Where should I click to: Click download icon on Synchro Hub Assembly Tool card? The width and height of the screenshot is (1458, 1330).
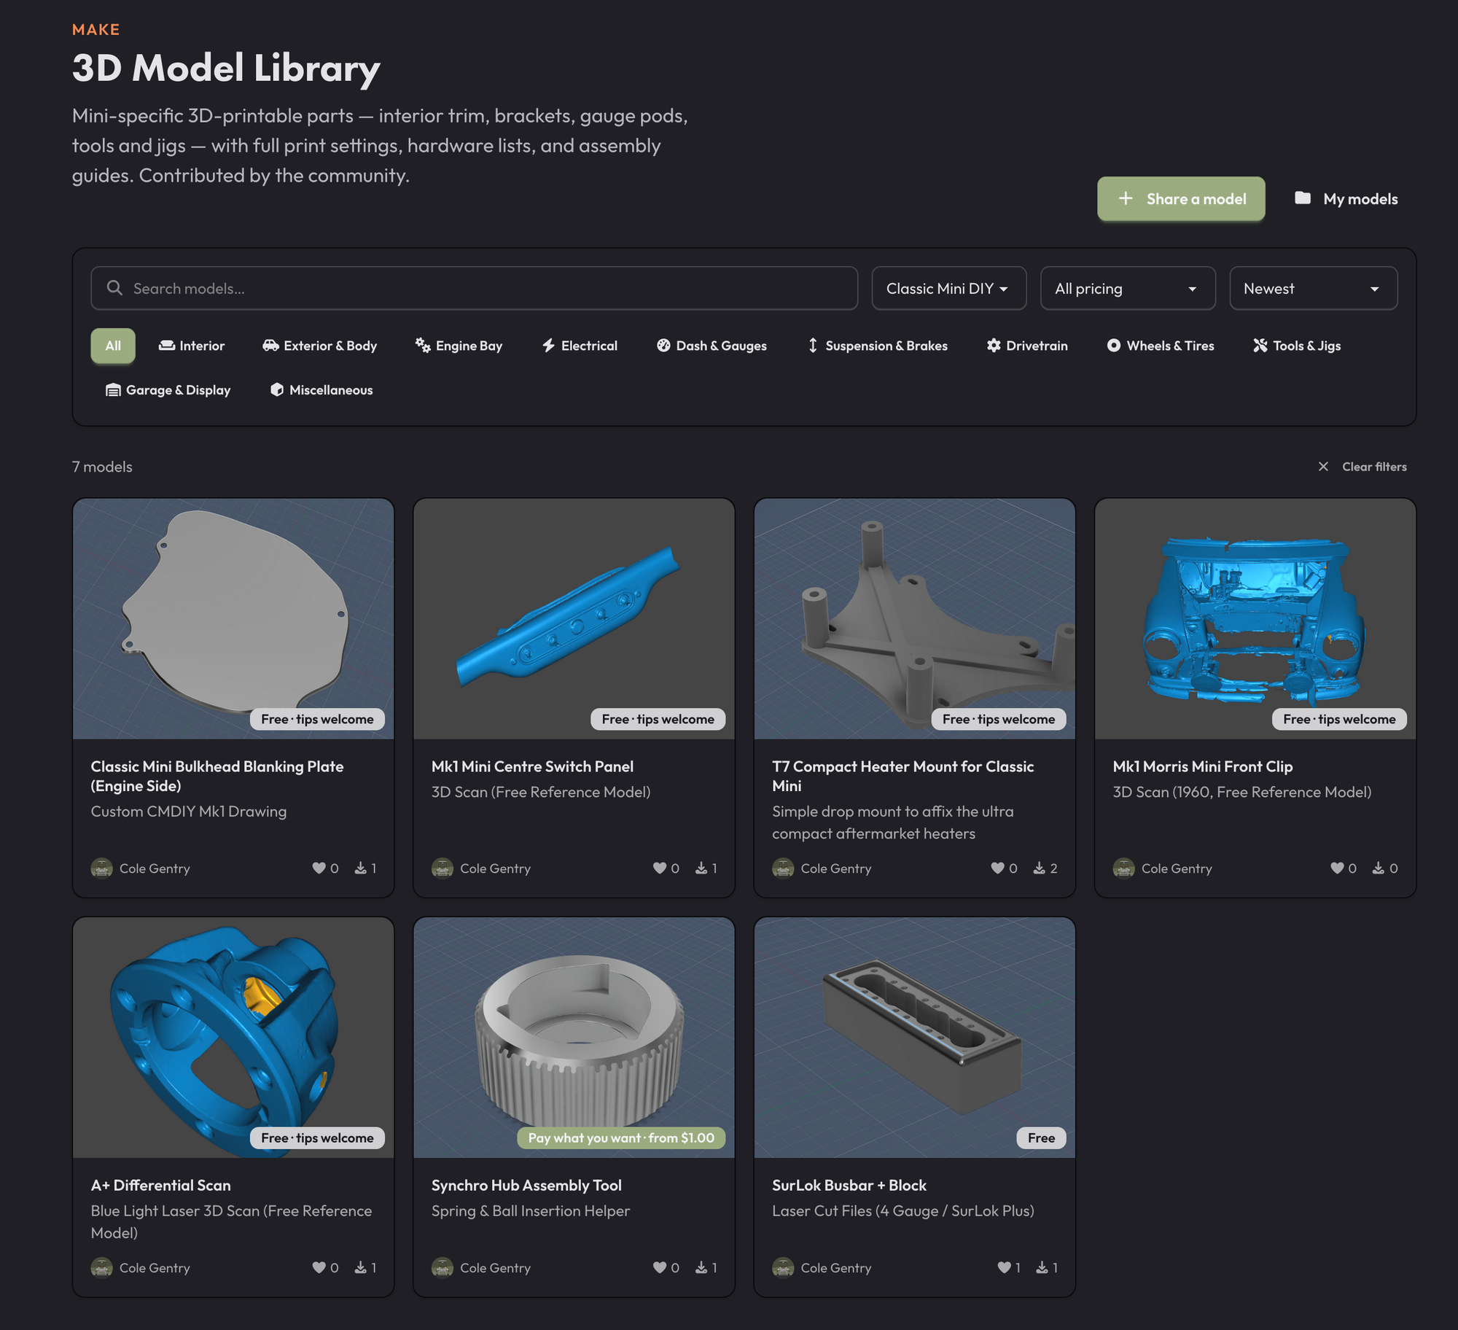tap(701, 1267)
